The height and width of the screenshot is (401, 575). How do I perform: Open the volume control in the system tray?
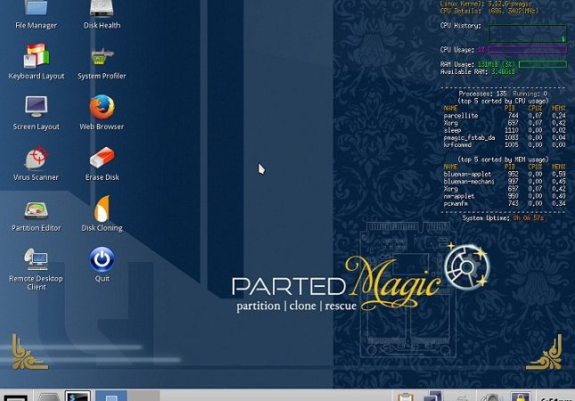491,397
